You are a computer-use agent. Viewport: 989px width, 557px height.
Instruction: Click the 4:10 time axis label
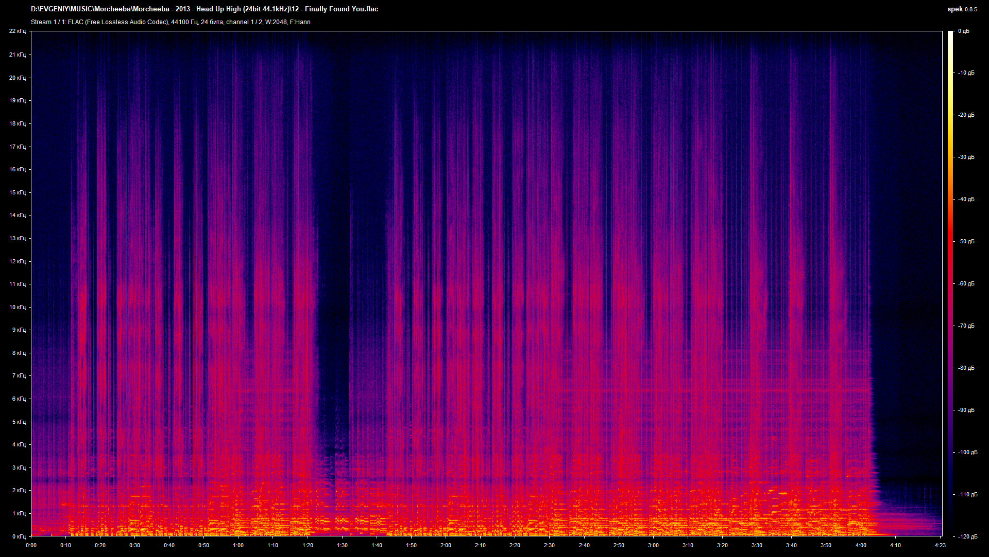click(895, 546)
